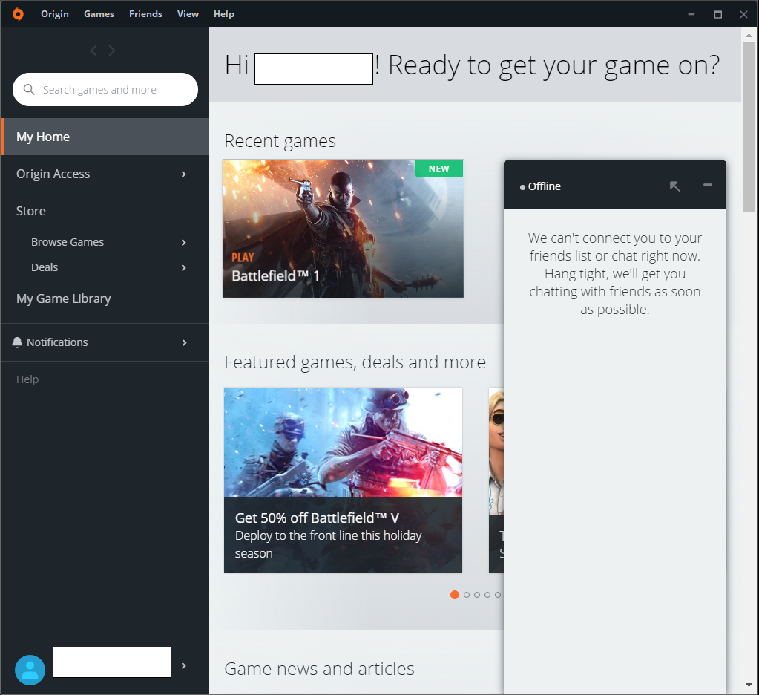Open the Friends menu

tap(145, 14)
